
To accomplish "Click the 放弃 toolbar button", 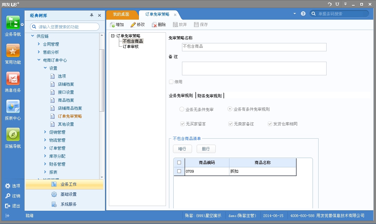I will point(180,25).
